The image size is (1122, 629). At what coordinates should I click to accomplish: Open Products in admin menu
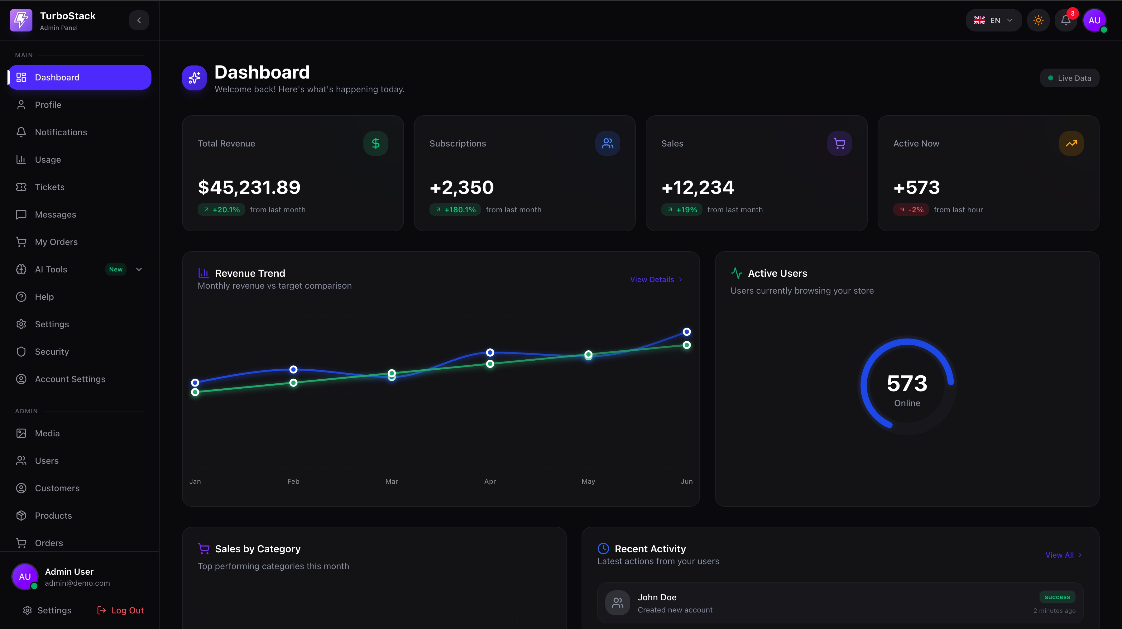53,515
